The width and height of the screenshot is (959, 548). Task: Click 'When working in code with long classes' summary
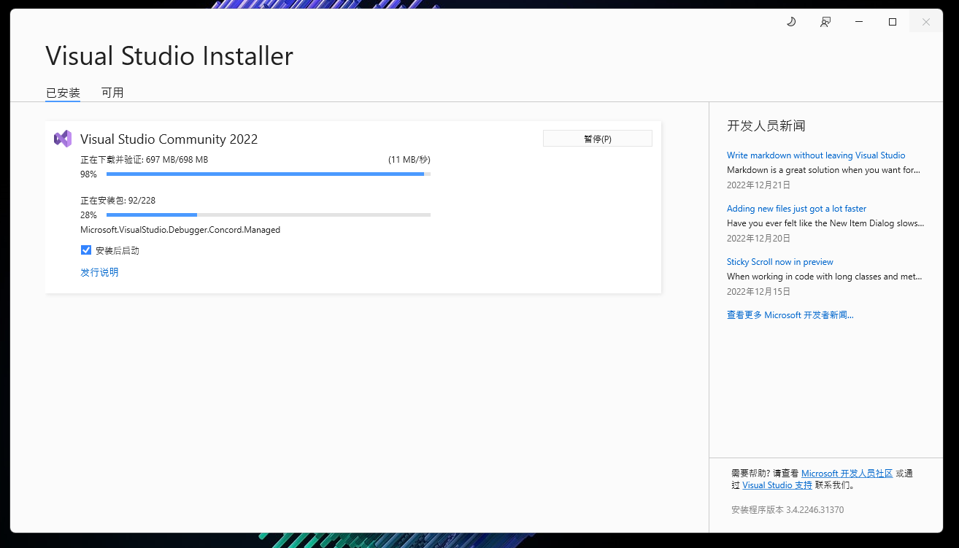point(825,277)
